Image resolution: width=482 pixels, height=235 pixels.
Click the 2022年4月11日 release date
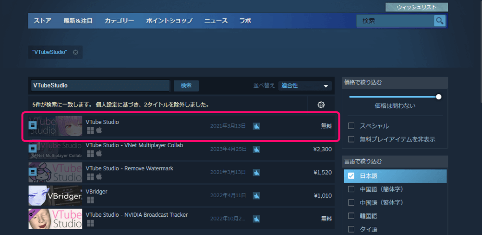click(229, 196)
